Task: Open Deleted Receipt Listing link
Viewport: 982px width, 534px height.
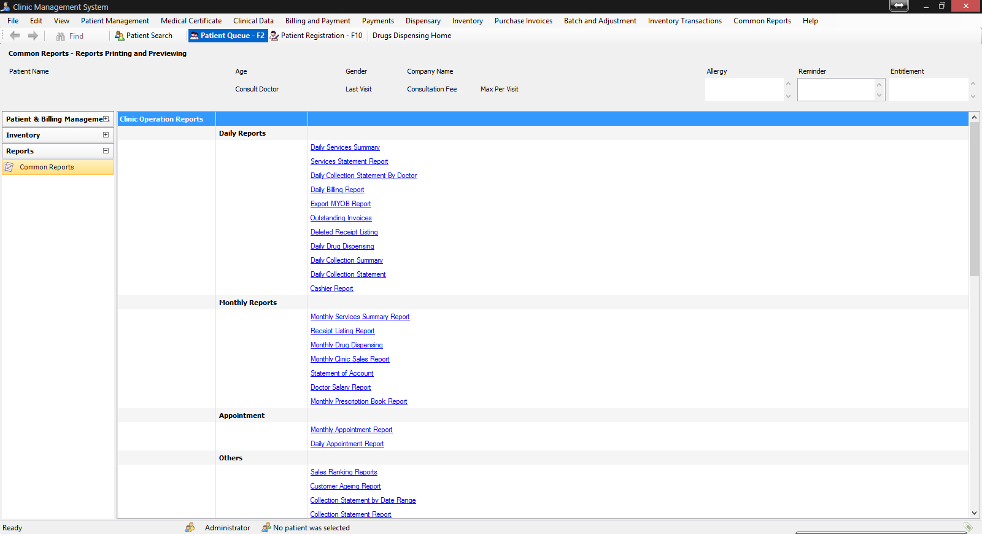Action: click(344, 232)
